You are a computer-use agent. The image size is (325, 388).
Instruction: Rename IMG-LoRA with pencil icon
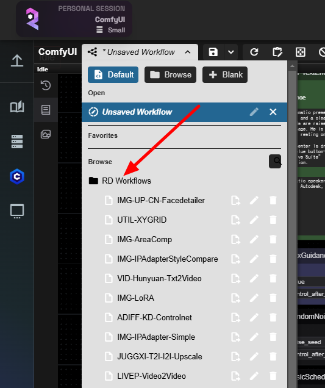[x=254, y=298]
